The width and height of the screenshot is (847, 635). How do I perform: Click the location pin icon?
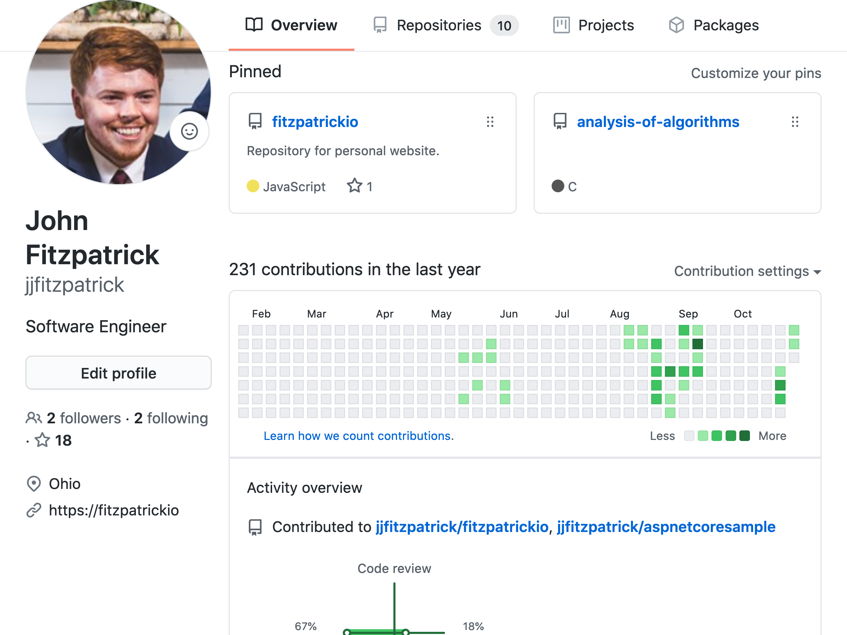[x=34, y=484]
